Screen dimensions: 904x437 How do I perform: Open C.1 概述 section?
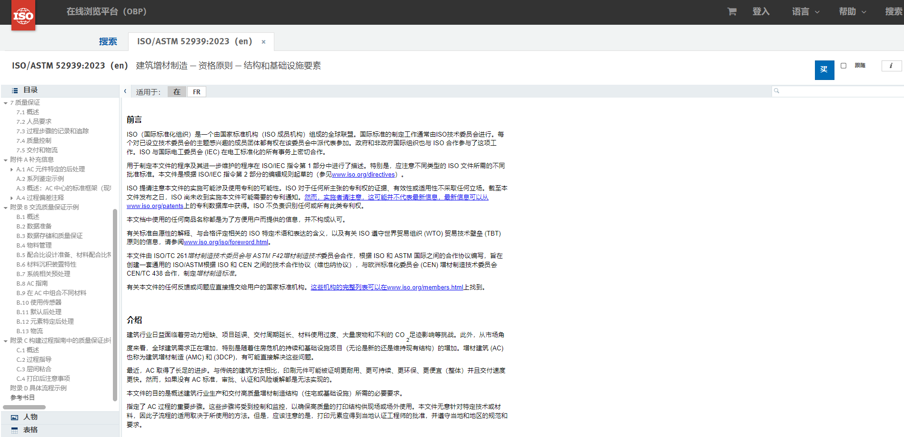point(28,350)
